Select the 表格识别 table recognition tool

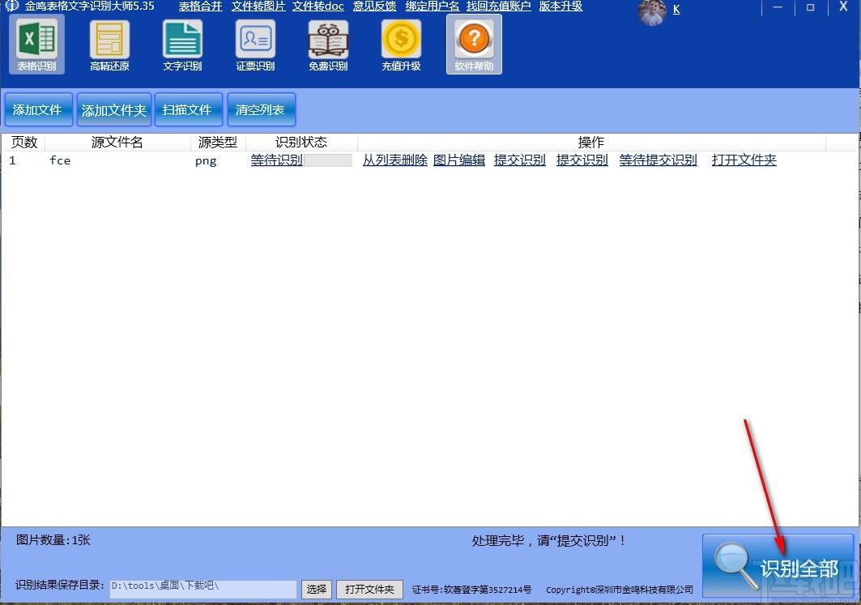pyautogui.click(x=36, y=44)
